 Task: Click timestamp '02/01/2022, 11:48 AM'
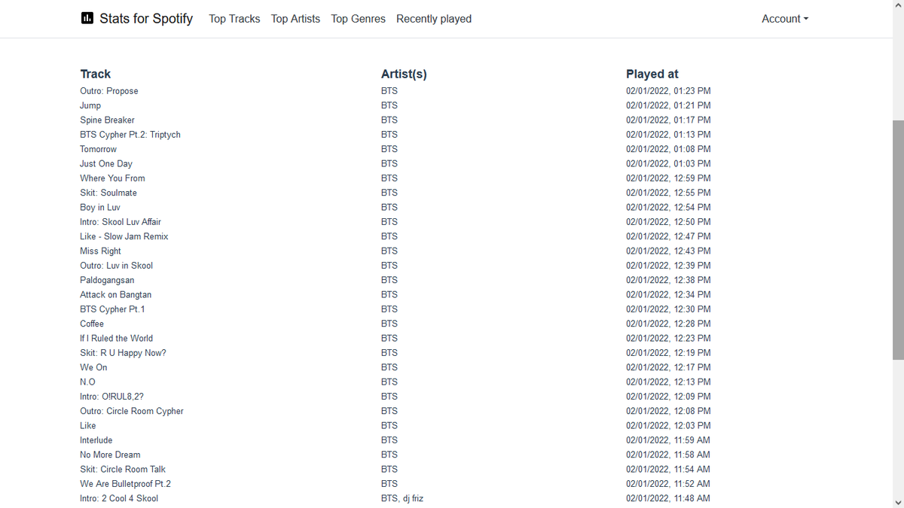(x=668, y=498)
